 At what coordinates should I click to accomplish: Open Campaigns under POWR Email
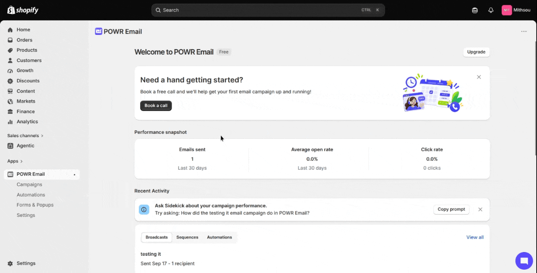point(29,185)
